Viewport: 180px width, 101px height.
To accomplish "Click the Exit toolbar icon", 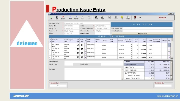I will [135, 18].
